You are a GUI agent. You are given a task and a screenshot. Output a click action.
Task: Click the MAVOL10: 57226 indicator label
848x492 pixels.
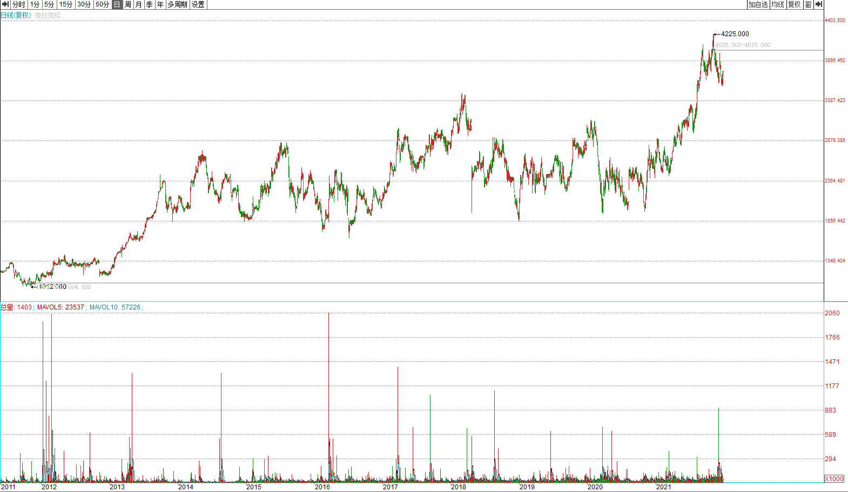(115, 307)
